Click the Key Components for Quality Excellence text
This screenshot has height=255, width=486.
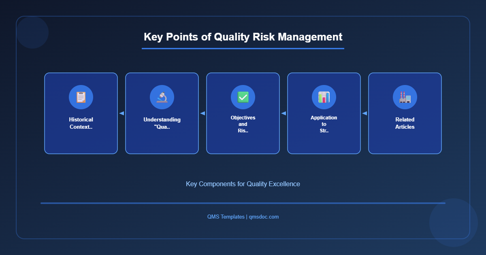click(x=243, y=184)
